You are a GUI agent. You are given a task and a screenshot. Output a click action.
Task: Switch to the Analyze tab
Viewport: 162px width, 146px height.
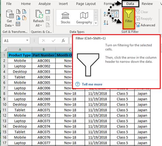click(x=44, y=4)
